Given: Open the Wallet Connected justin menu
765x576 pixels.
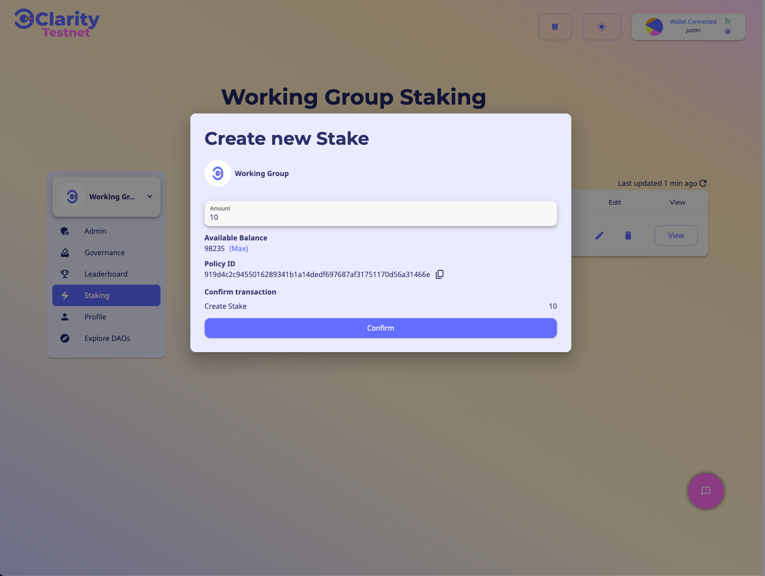Looking at the screenshot, I should point(688,27).
